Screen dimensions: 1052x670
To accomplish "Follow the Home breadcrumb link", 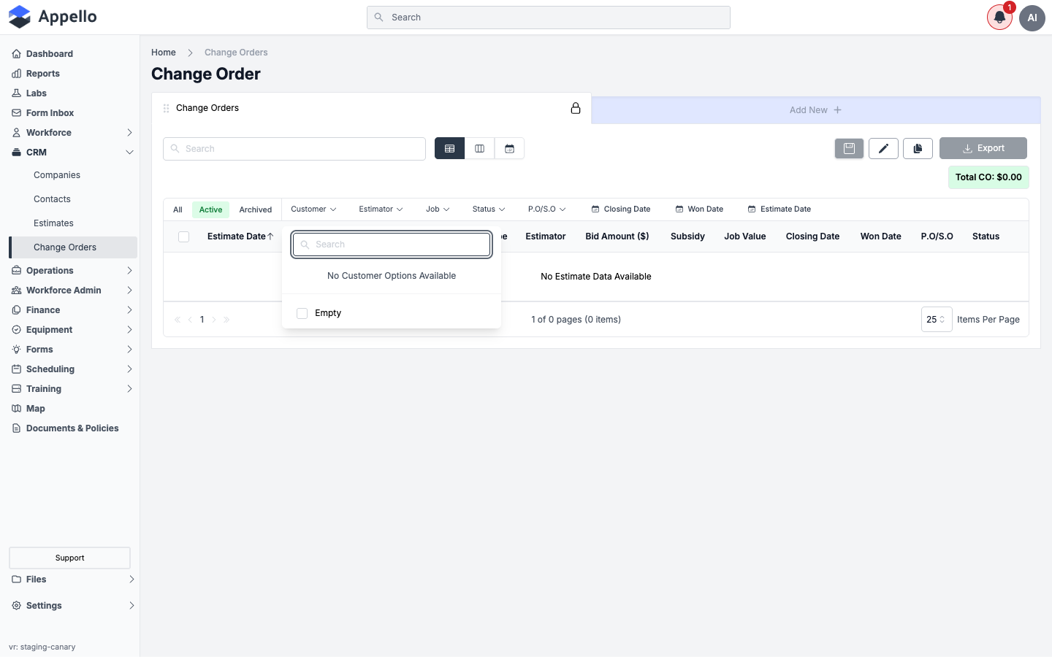I will coord(164,53).
